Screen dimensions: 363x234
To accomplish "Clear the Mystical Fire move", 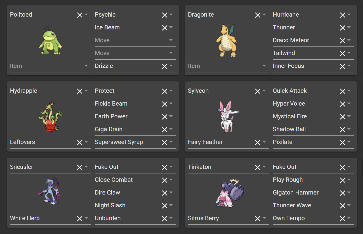I will 343,117.
